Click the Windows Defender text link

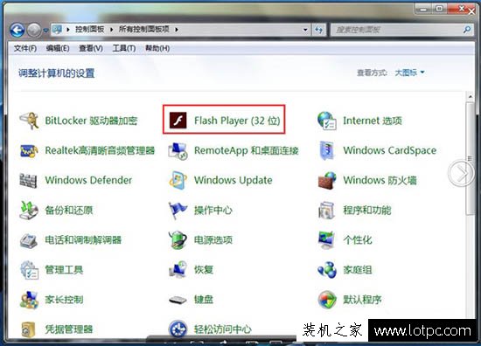(88, 180)
